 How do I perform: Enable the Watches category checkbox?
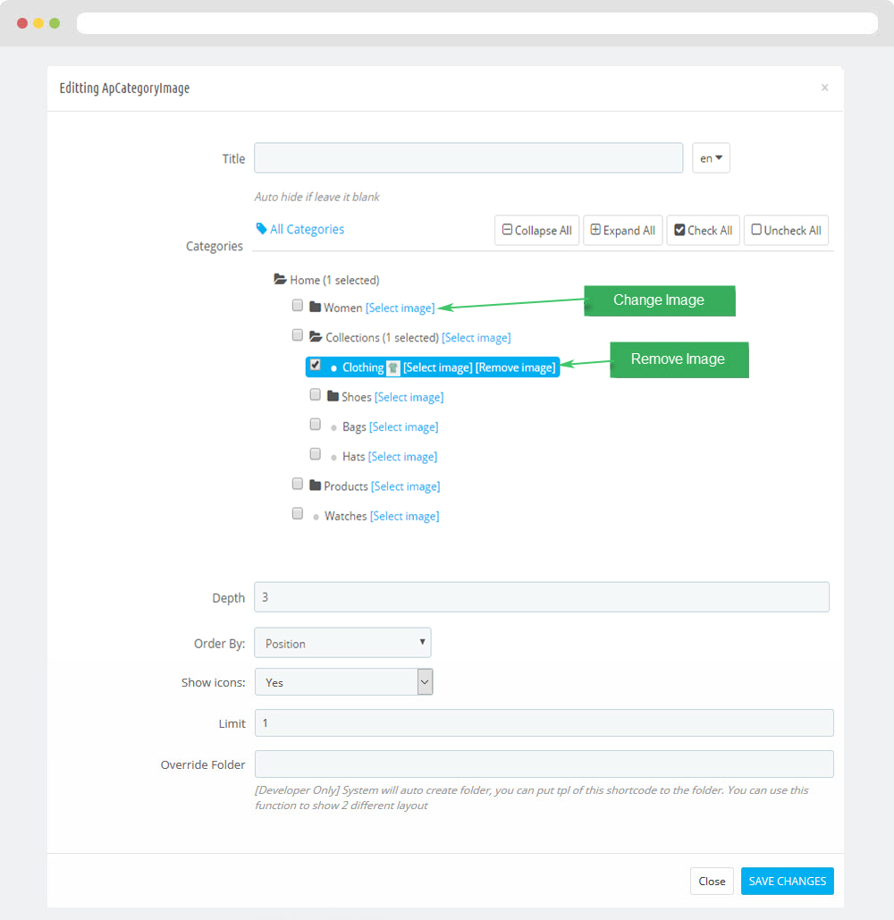(x=298, y=513)
